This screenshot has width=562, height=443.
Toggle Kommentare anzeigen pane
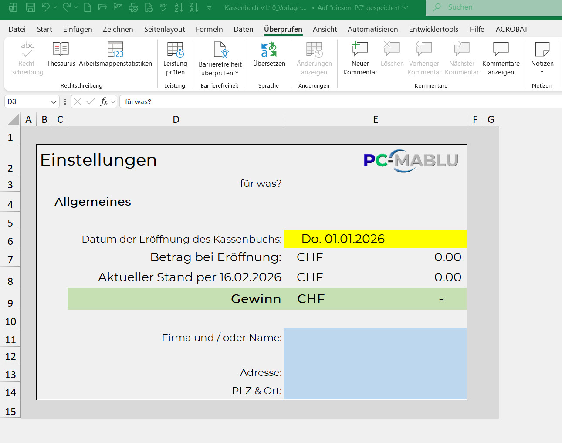[501, 59]
